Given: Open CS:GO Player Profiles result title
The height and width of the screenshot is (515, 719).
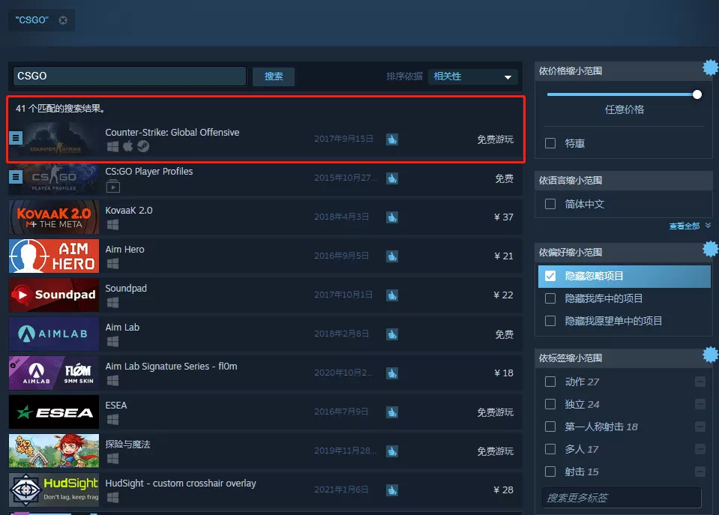Looking at the screenshot, I should point(149,172).
